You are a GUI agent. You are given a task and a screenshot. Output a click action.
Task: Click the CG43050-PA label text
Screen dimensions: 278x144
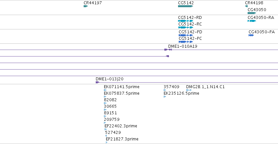pos(262,32)
